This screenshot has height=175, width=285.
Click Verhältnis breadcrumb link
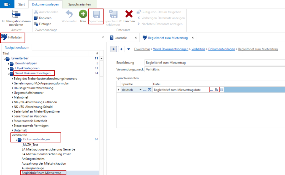198,49
